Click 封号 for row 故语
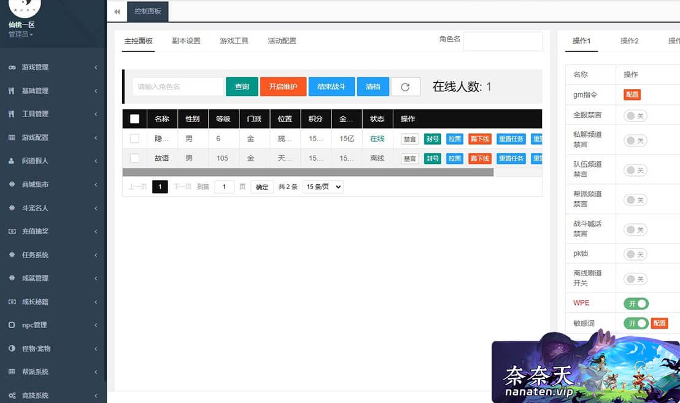The height and width of the screenshot is (403, 680). click(433, 159)
